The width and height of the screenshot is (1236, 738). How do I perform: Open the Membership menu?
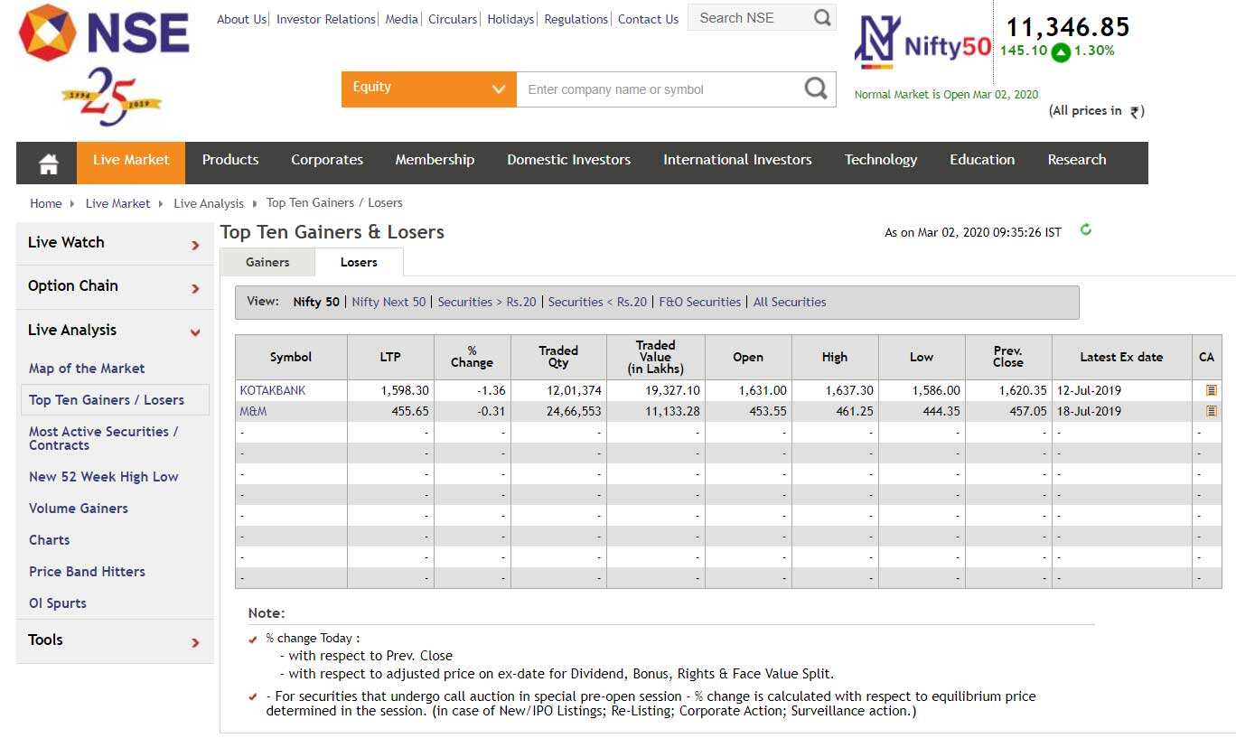[435, 160]
